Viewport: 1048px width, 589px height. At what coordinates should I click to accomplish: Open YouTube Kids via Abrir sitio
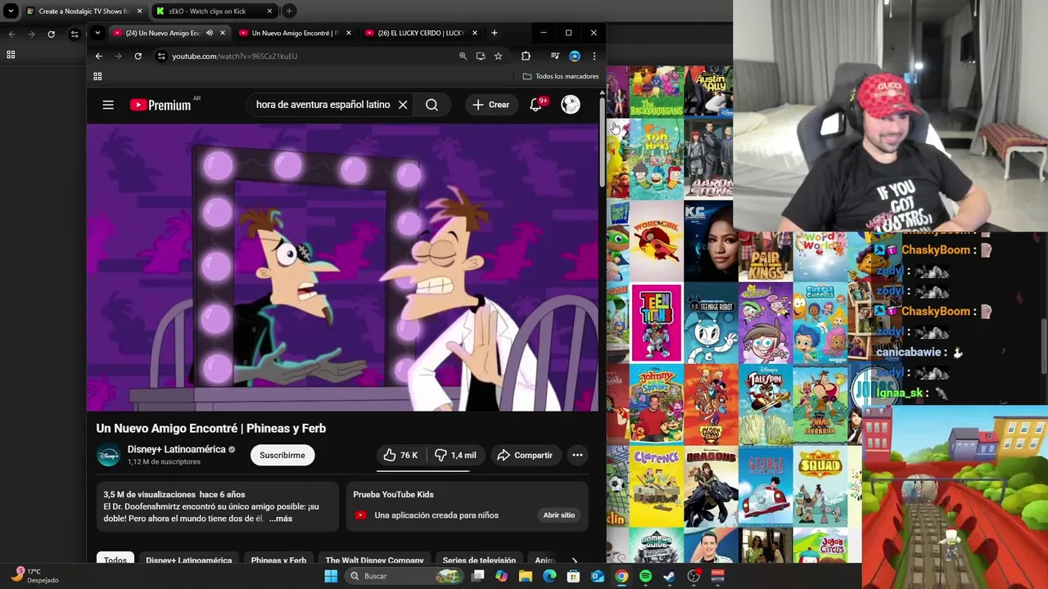coord(559,515)
